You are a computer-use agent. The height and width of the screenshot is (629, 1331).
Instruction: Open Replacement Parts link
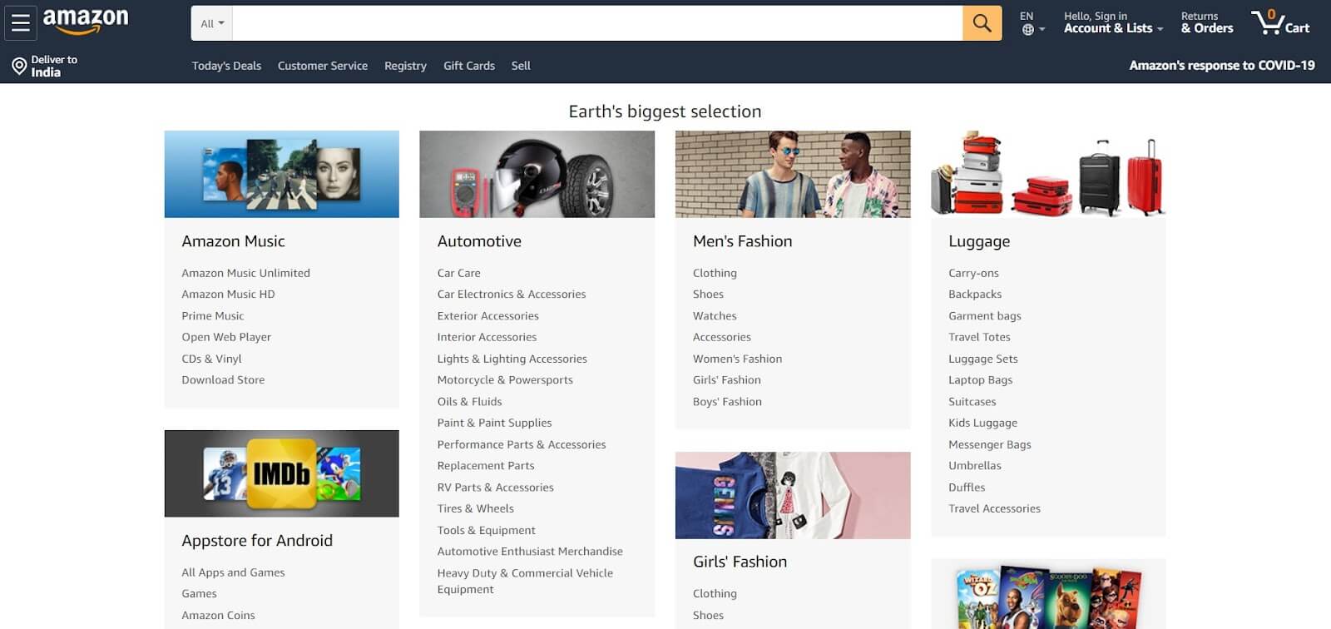point(486,466)
